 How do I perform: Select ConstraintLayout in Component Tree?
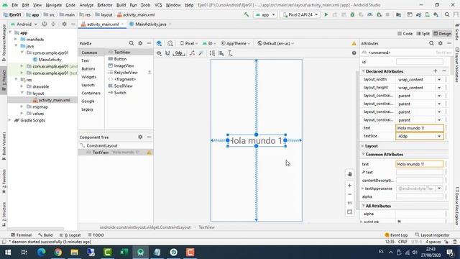(102, 145)
